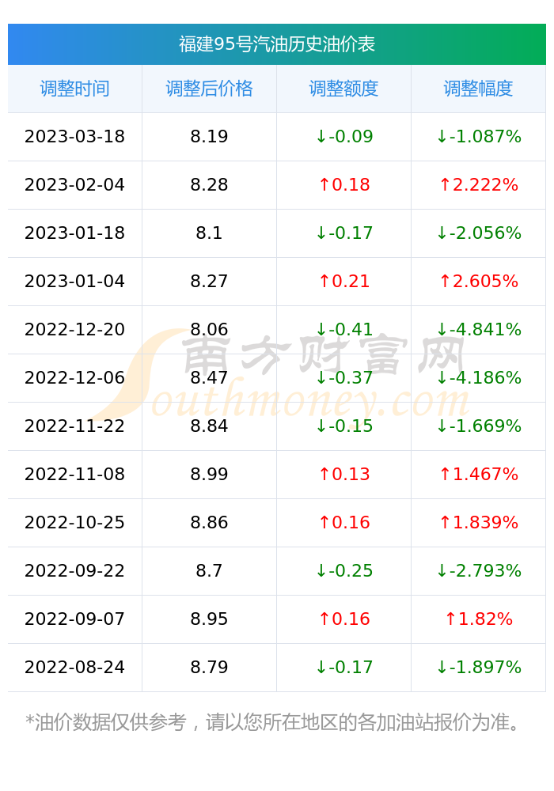Click the ↓-1.897% percentage cell
This screenshot has width=554, height=791.
(478, 668)
